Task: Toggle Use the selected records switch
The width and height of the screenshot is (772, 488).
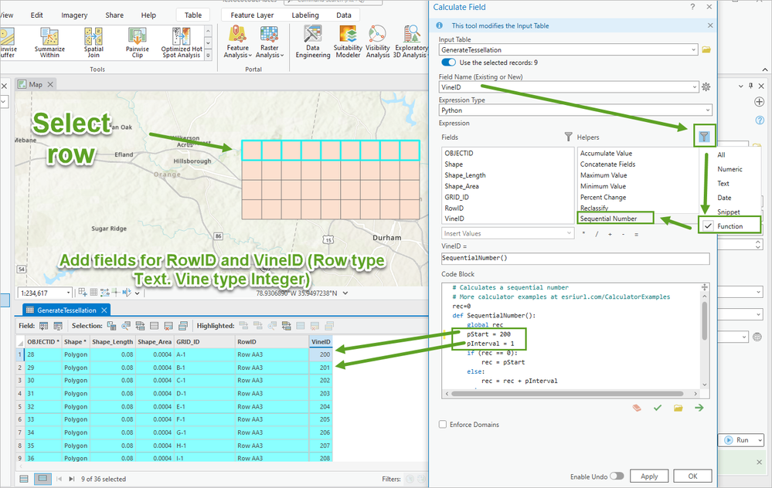Action: pyautogui.click(x=448, y=63)
